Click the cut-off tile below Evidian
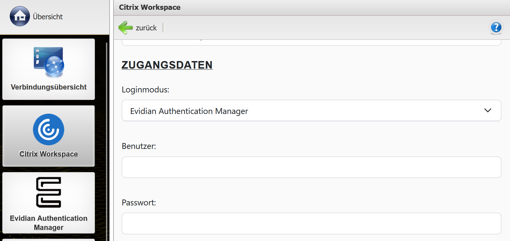Image resolution: width=510 pixels, height=241 pixels. click(49, 240)
